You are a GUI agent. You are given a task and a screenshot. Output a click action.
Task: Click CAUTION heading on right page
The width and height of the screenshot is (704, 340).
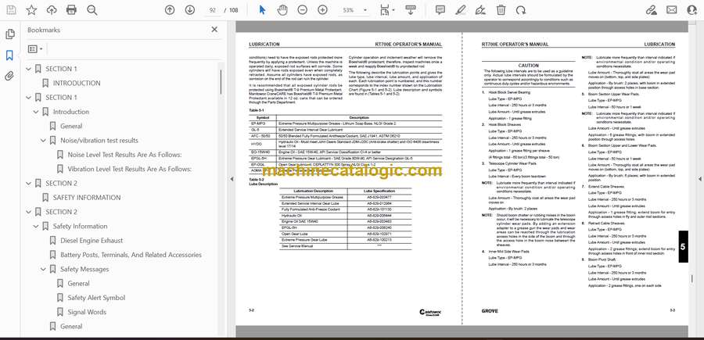click(x=529, y=66)
